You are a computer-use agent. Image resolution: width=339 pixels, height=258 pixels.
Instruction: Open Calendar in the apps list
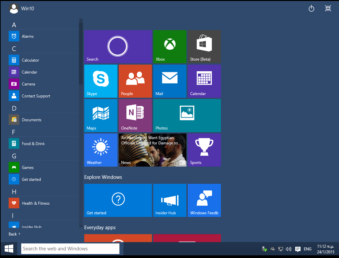pyautogui.click(x=43, y=72)
